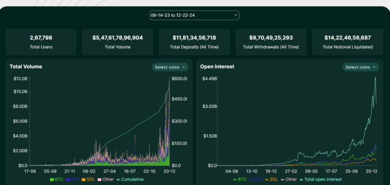This screenshot has width=390, height=185.
Task: Click the green BTC color swatch in volume legend
Action: (x=52, y=179)
